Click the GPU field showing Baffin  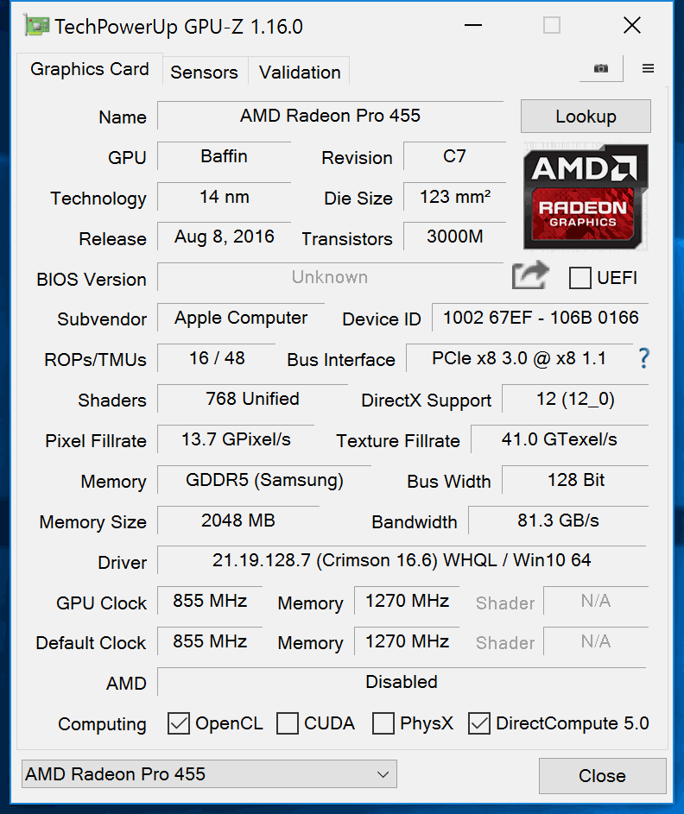pyautogui.click(x=224, y=155)
